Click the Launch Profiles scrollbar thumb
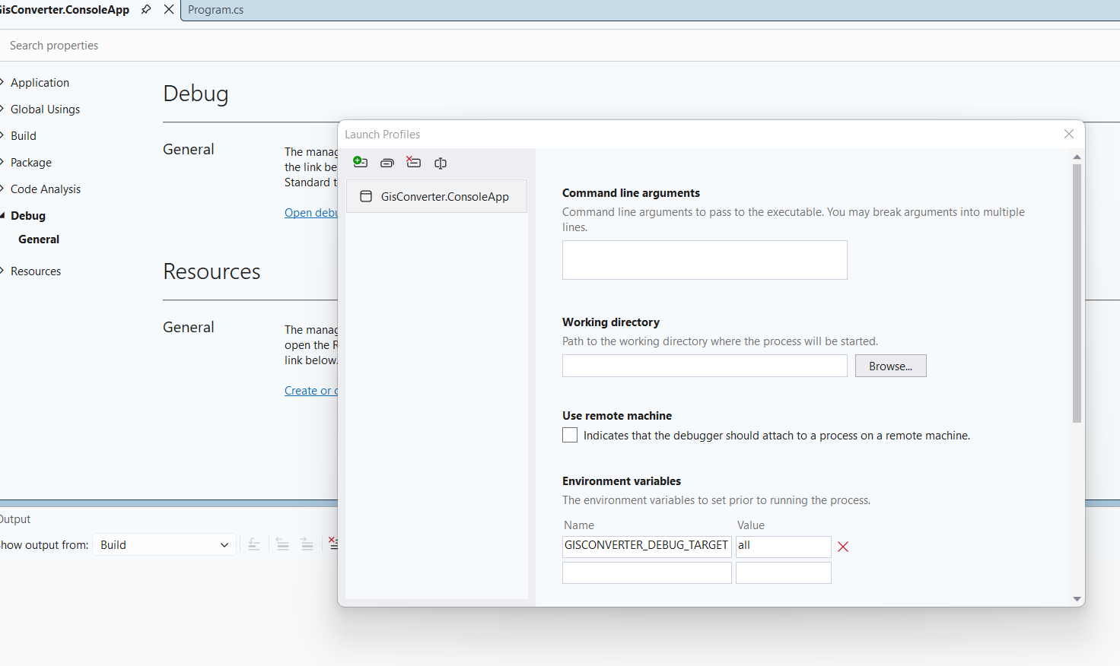Screen dimensions: 1120x666 (x=1077, y=293)
